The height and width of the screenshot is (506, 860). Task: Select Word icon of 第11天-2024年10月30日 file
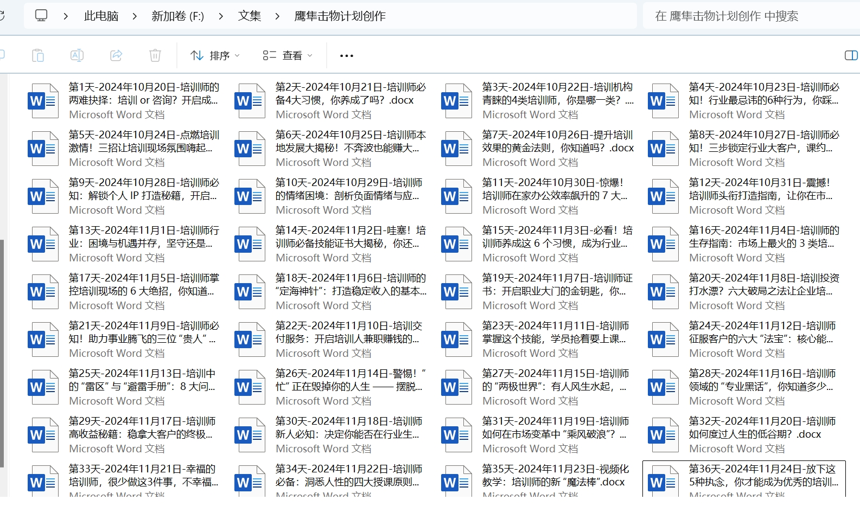coord(456,196)
